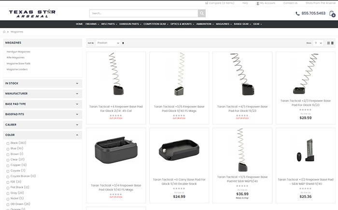The image size is (338, 210).
Task: Click the $29.59 price
Action: tap(306, 118)
